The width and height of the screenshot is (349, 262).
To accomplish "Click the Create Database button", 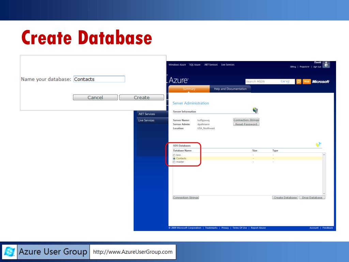I will (x=285, y=198).
